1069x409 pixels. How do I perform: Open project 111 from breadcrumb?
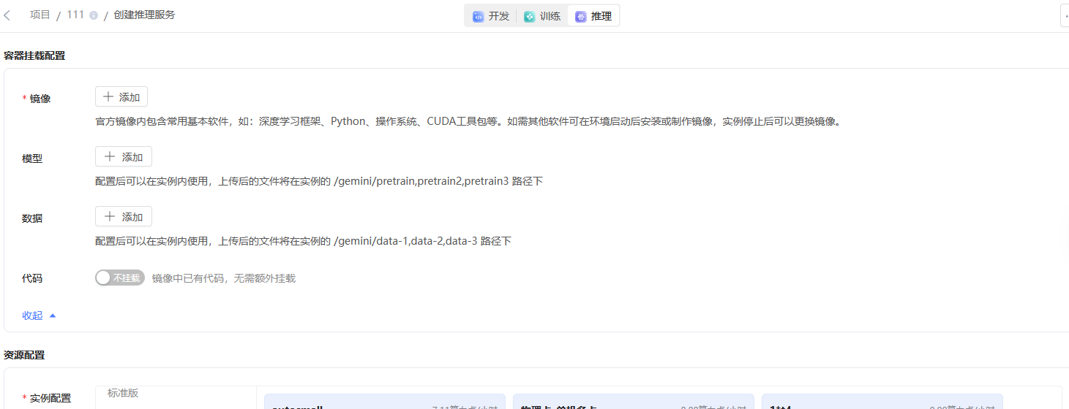75,15
